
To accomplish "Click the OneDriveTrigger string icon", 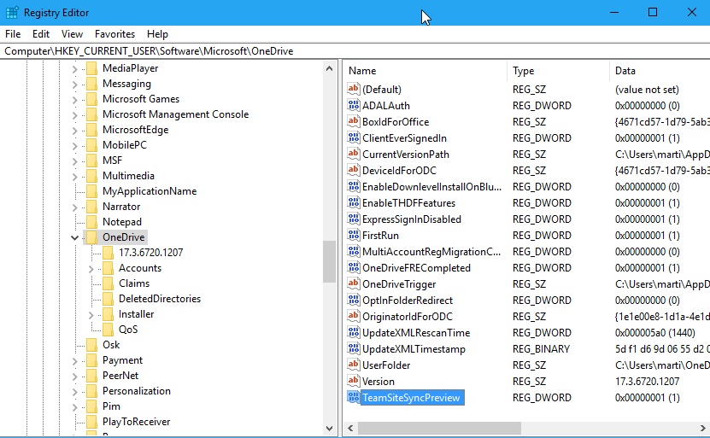I will (x=353, y=283).
